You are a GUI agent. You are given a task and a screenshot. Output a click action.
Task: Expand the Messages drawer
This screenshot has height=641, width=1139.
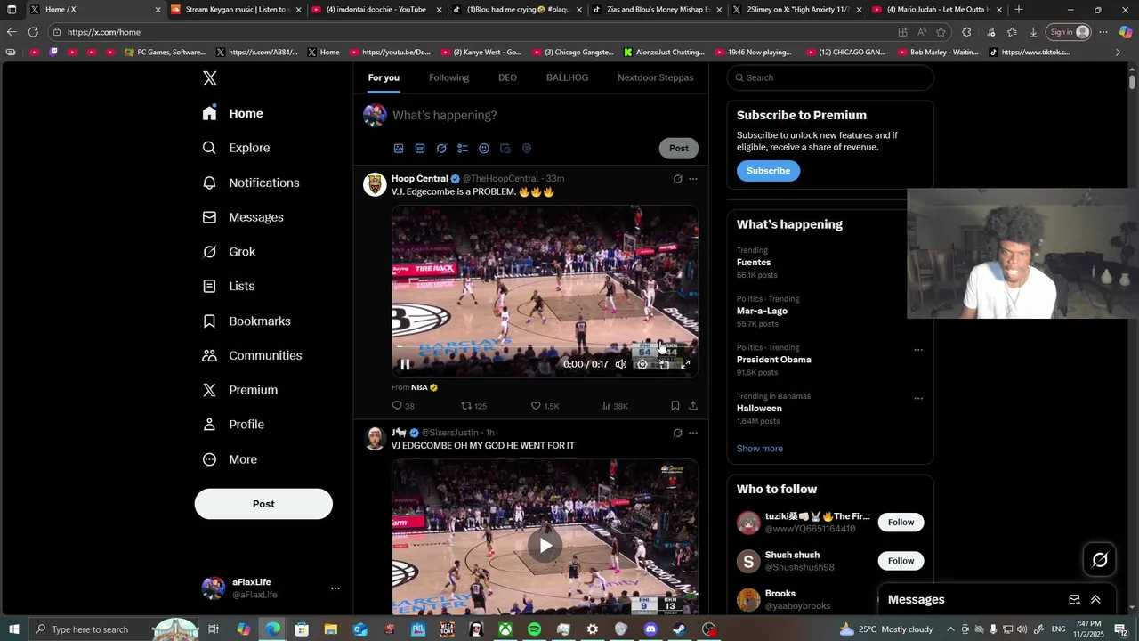click(x=1095, y=600)
